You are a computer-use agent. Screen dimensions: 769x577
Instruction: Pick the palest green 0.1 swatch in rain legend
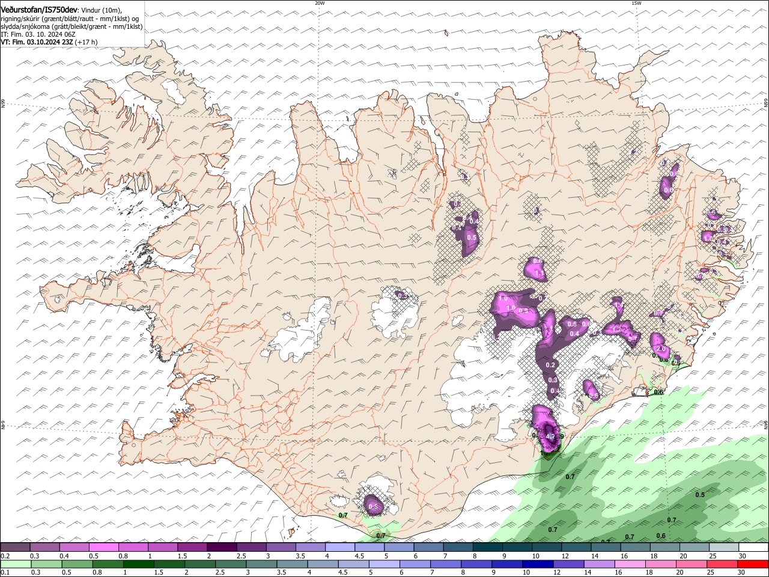coord(16,564)
